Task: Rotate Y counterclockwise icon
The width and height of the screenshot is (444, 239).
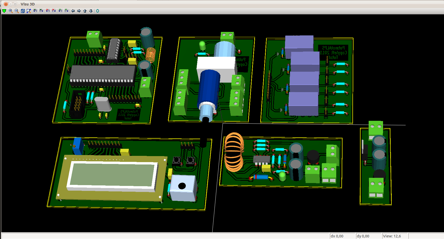Action: pos(48,11)
